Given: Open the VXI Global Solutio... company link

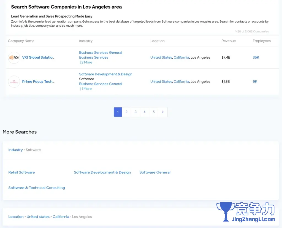Looking at the screenshot, I should 38,57.
